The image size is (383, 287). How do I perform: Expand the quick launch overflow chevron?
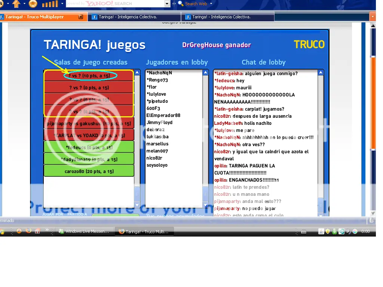click(x=47, y=230)
